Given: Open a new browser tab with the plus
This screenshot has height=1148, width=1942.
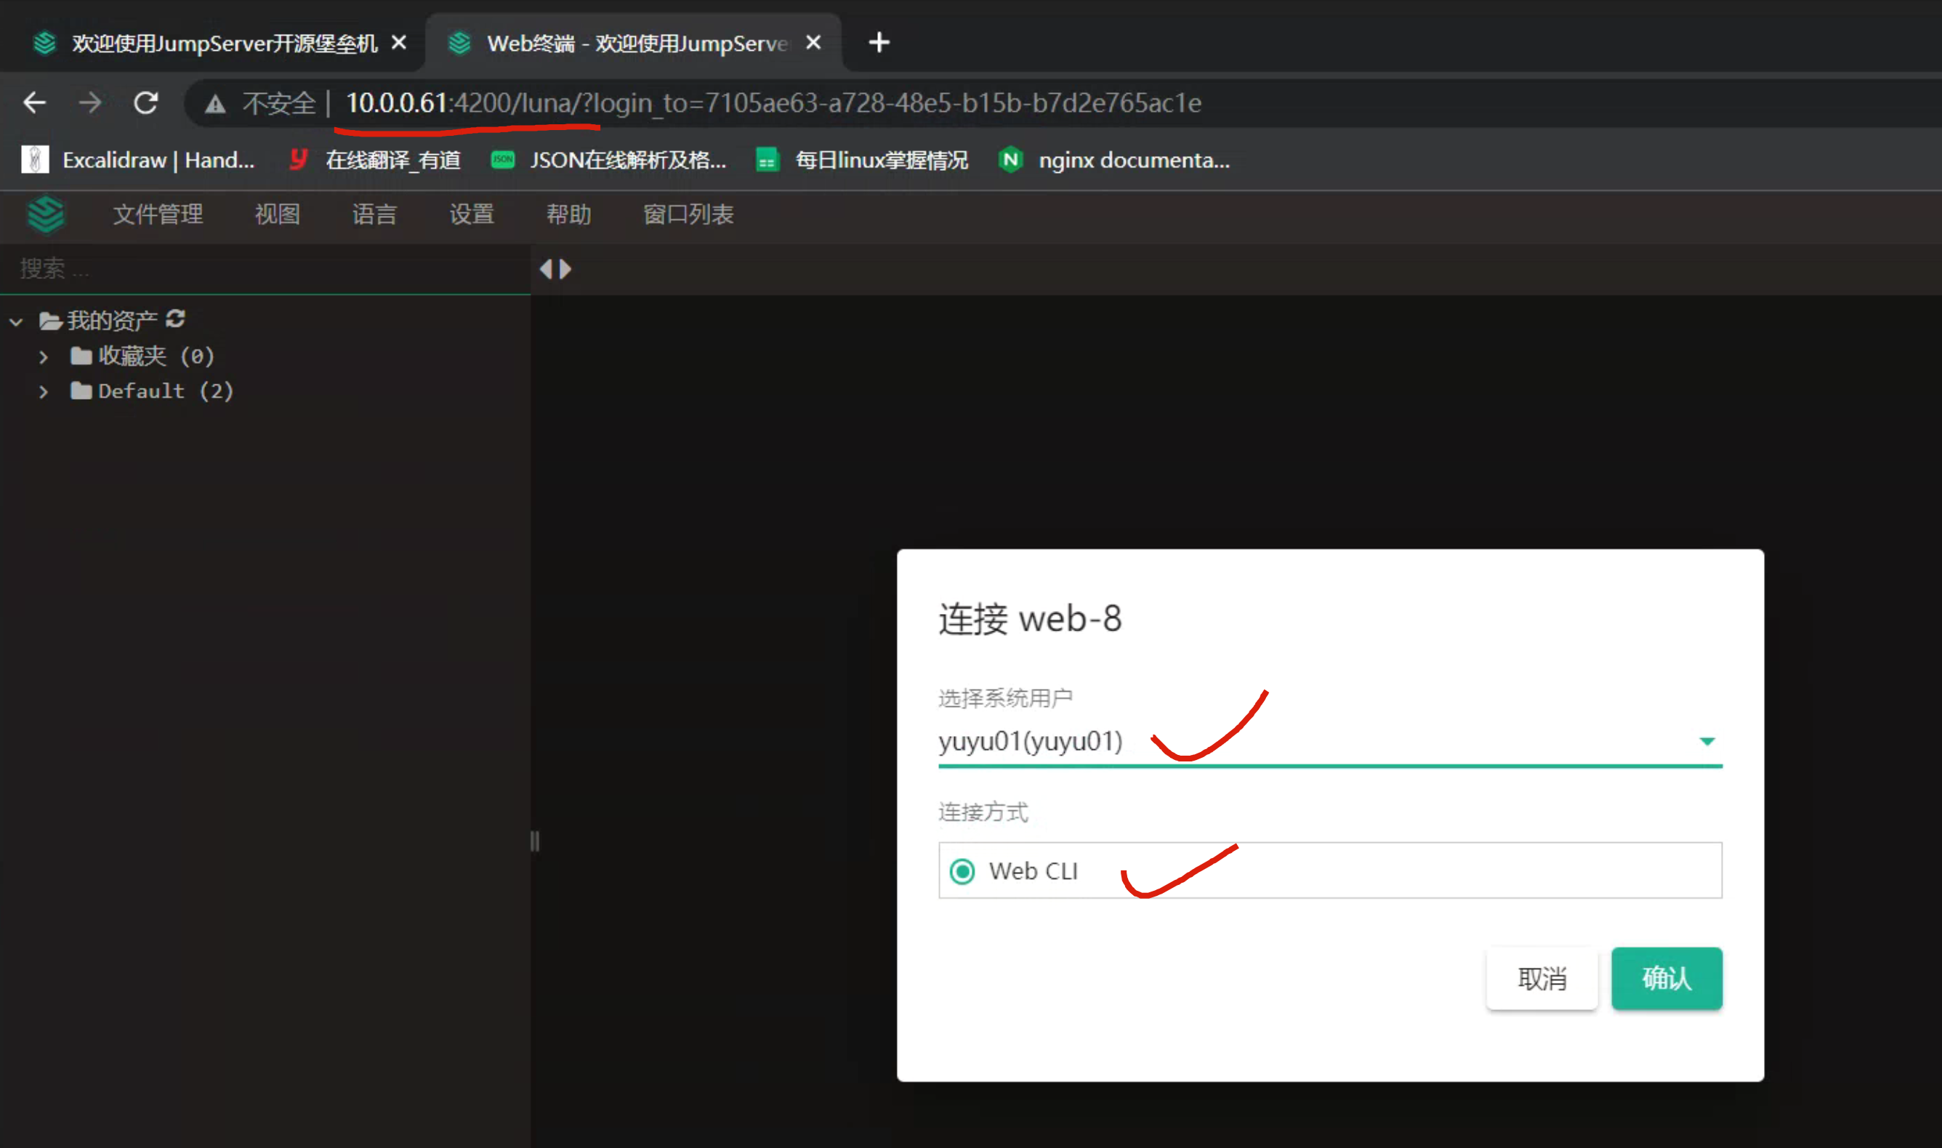Looking at the screenshot, I should 879,43.
